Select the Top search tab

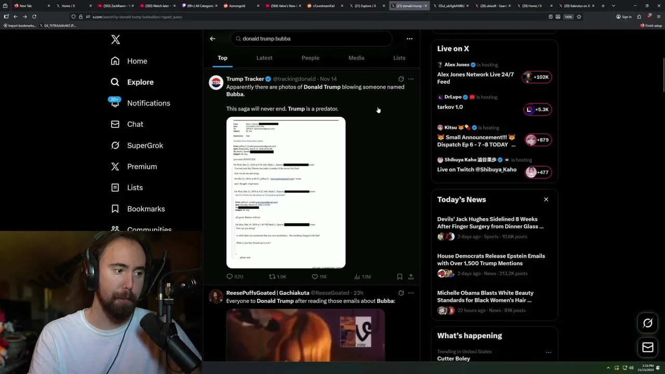pyautogui.click(x=222, y=58)
